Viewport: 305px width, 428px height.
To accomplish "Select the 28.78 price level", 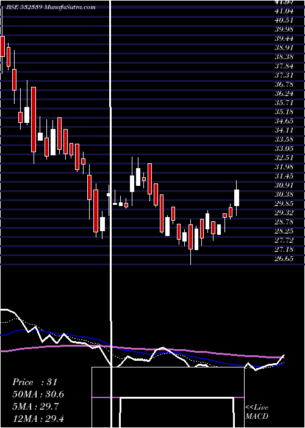I will tap(284, 222).
